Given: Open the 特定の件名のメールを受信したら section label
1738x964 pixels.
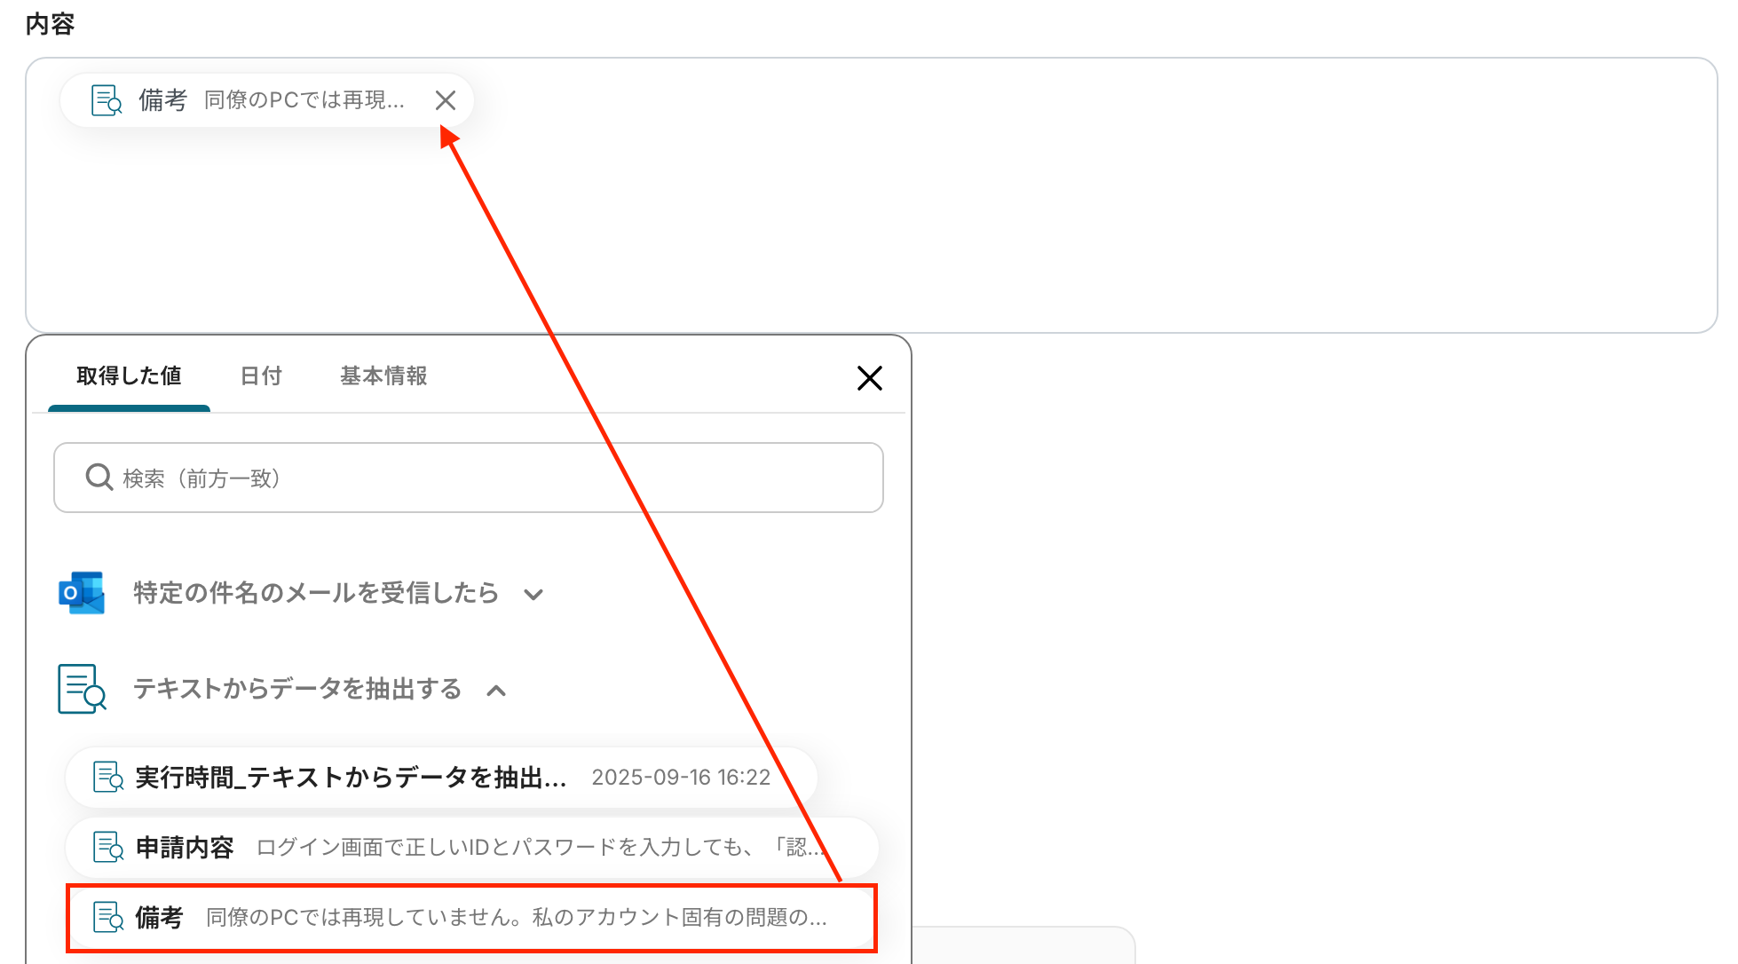Looking at the screenshot, I should [316, 593].
